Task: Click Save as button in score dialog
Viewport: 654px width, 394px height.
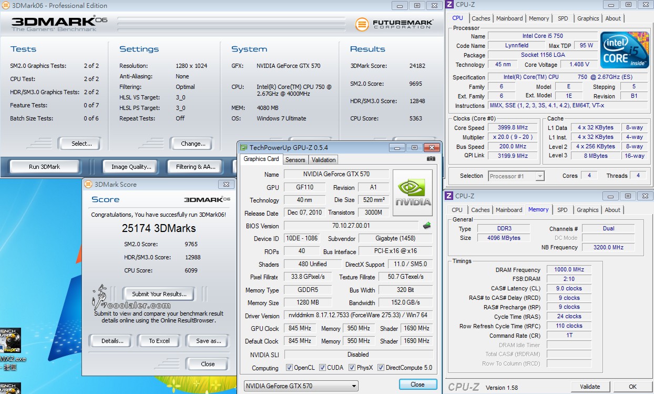Action: 208,341
